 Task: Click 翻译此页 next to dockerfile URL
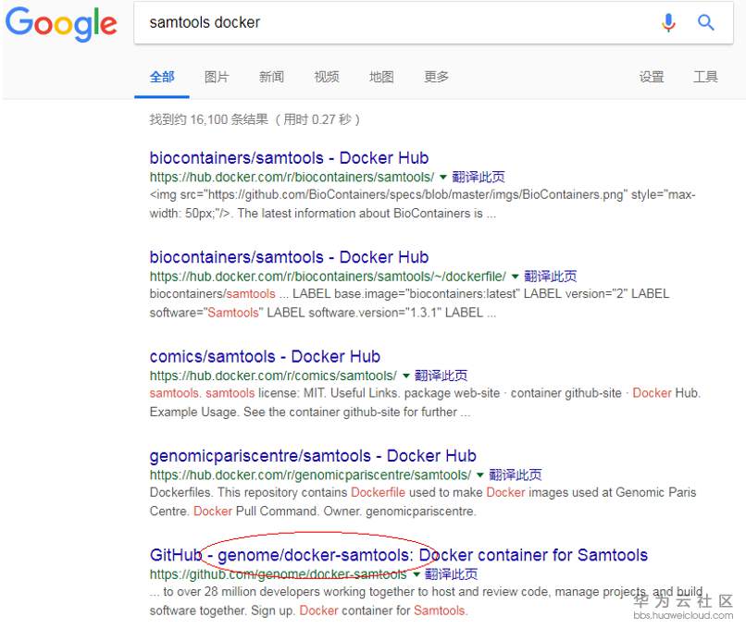(550, 277)
